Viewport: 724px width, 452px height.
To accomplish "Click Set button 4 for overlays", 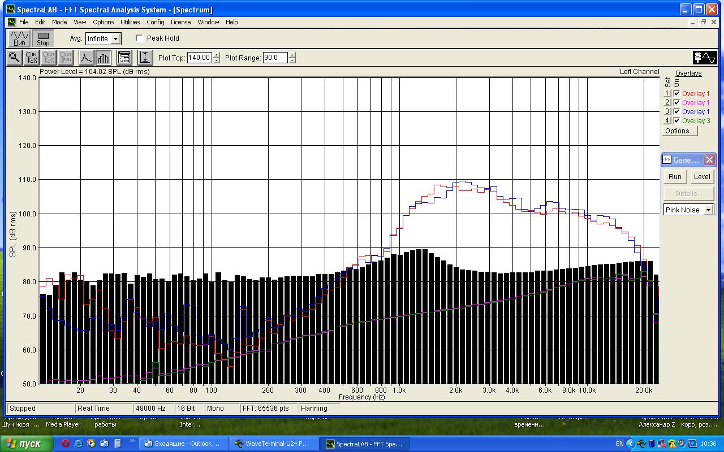I will (x=667, y=121).
